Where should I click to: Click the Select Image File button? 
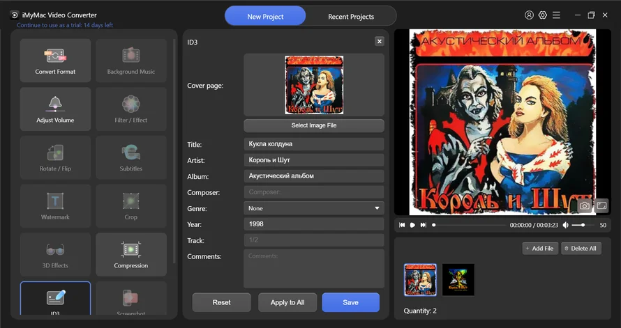(x=314, y=125)
